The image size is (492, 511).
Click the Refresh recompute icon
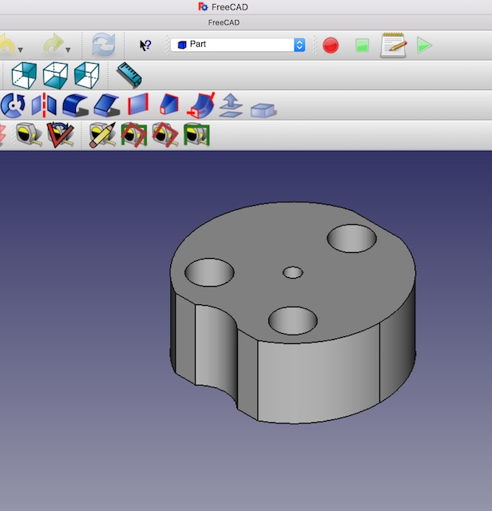(103, 45)
